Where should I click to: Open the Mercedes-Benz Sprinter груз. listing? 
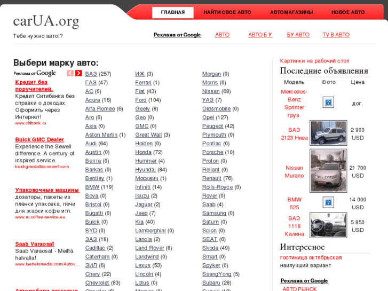tap(294, 104)
